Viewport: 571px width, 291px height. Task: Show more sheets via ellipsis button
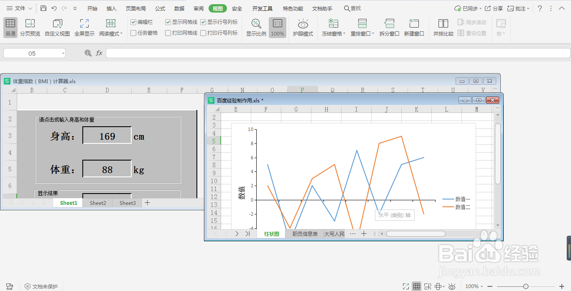[352, 234]
